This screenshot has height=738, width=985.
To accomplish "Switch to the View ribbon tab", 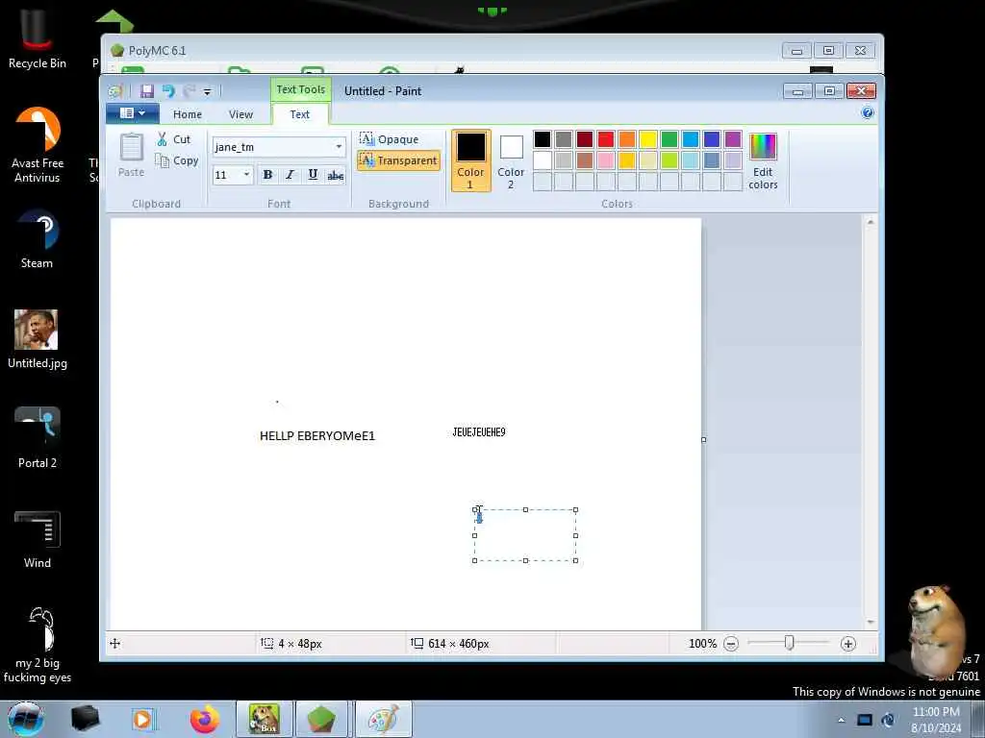I will click(240, 114).
